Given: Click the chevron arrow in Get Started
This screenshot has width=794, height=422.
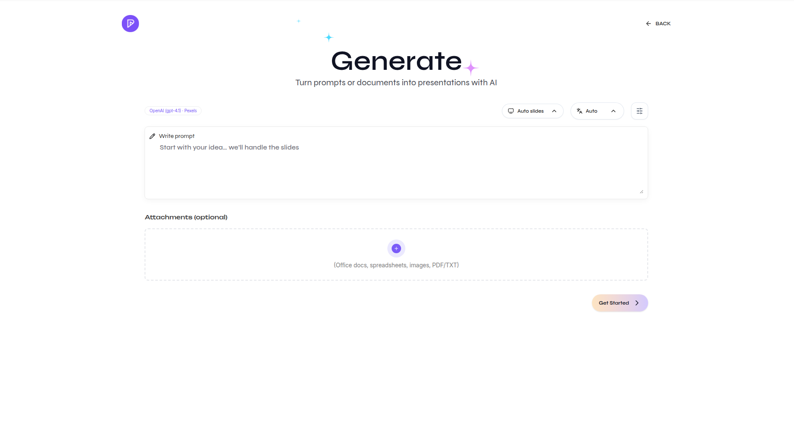Looking at the screenshot, I should click(x=637, y=303).
